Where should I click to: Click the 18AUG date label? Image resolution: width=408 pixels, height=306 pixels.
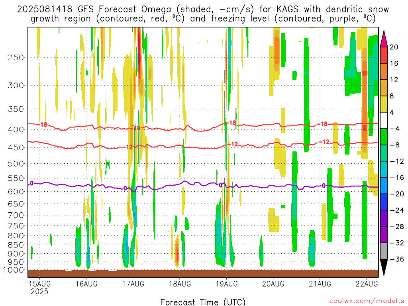point(180,284)
